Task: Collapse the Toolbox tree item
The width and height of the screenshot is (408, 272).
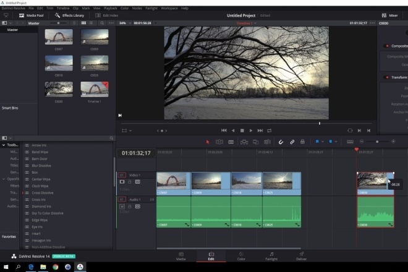Action: coord(4,145)
